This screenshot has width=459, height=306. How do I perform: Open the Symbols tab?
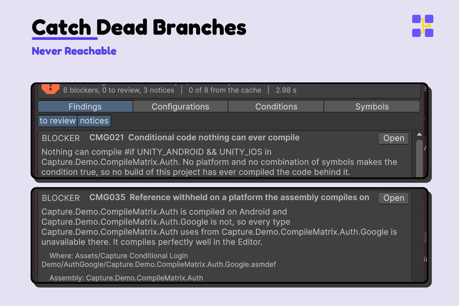(x=372, y=106)
